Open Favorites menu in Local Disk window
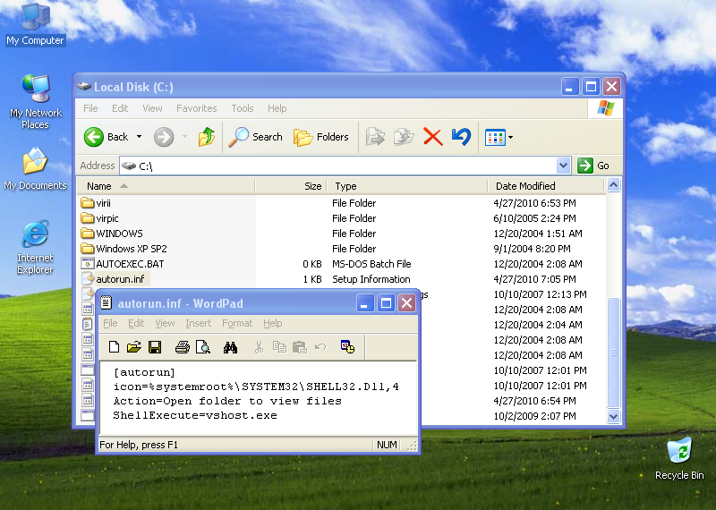Image resolution: width=716 pixels, height=510 pixels. click(196, 108)
